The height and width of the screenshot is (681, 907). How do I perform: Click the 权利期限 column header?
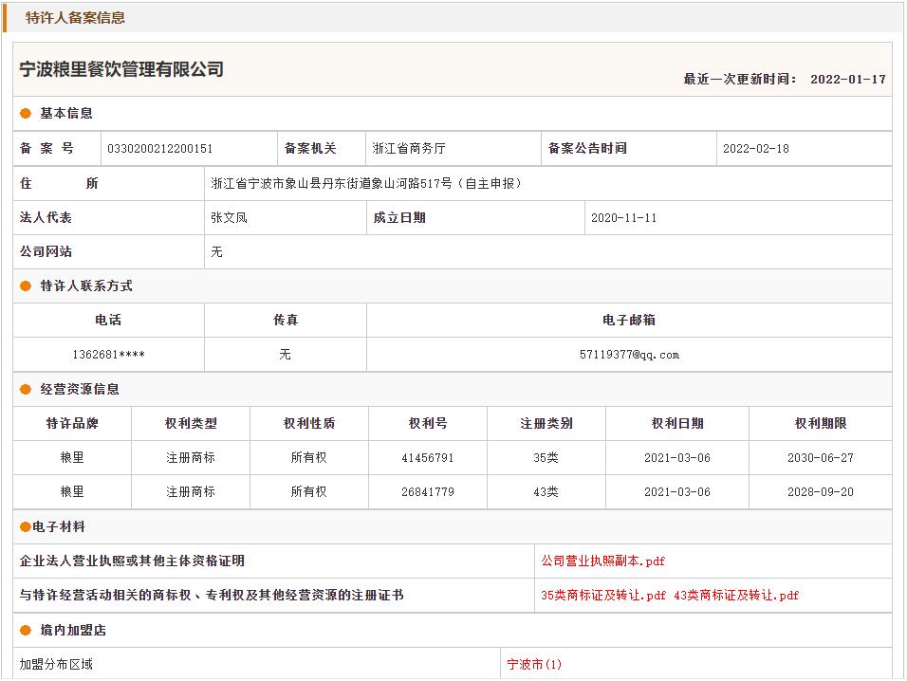click(x=820, y=424)
